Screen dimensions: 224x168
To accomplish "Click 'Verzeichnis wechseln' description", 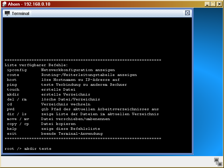I will click(66, 104).
